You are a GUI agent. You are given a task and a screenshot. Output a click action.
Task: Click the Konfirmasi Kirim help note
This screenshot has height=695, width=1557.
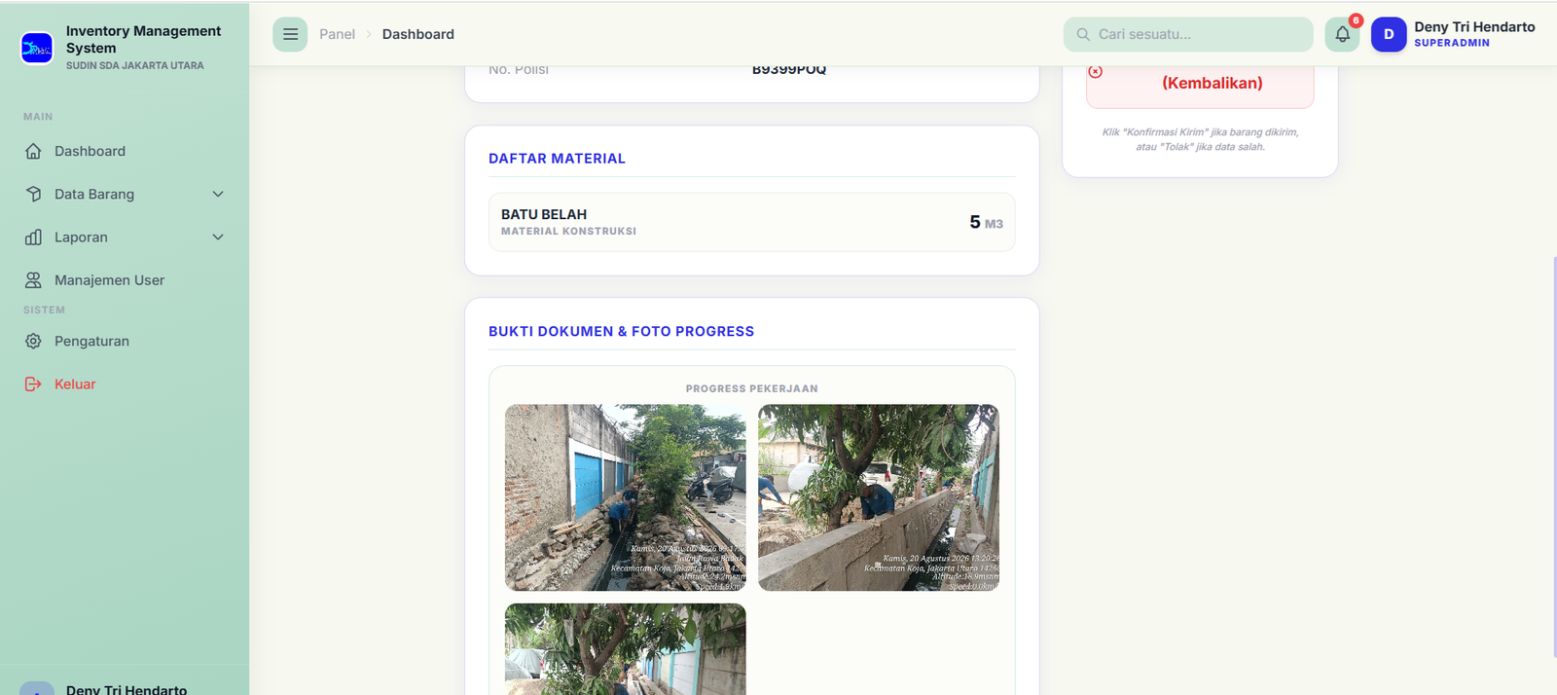point(1200,139)
